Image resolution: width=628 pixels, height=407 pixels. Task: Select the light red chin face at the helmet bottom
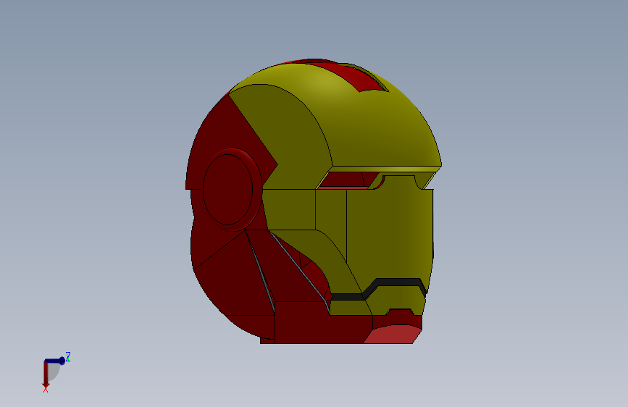point(393,335)
